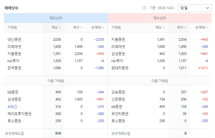This screenshot has width=215, height=138.
Task: Click the 매매상위 section title
Action: coord(11,8)
